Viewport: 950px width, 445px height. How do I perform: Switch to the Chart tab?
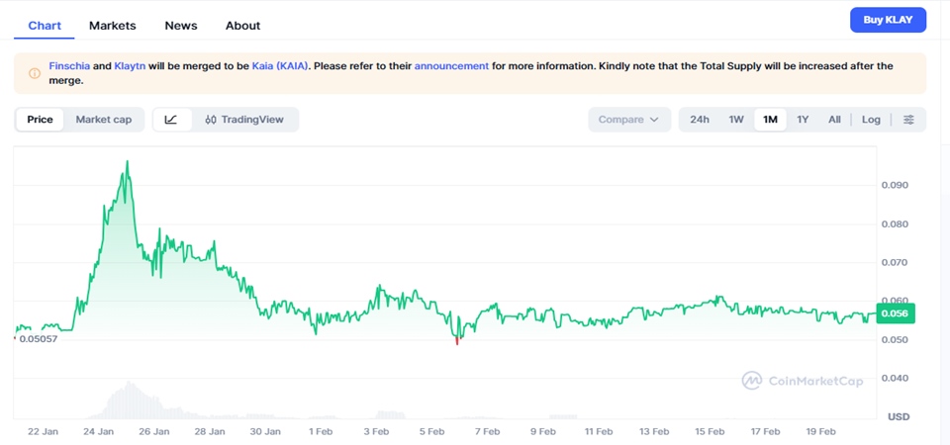(45, 26)
